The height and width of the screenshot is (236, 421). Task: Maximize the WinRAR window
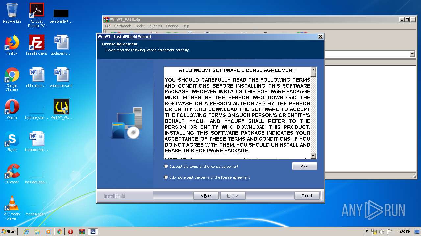pos(407,20)
